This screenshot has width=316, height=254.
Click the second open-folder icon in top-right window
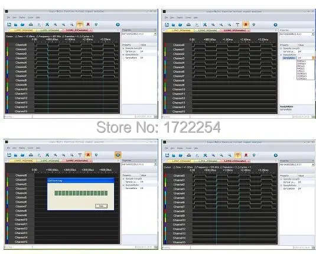coord(180,25)
